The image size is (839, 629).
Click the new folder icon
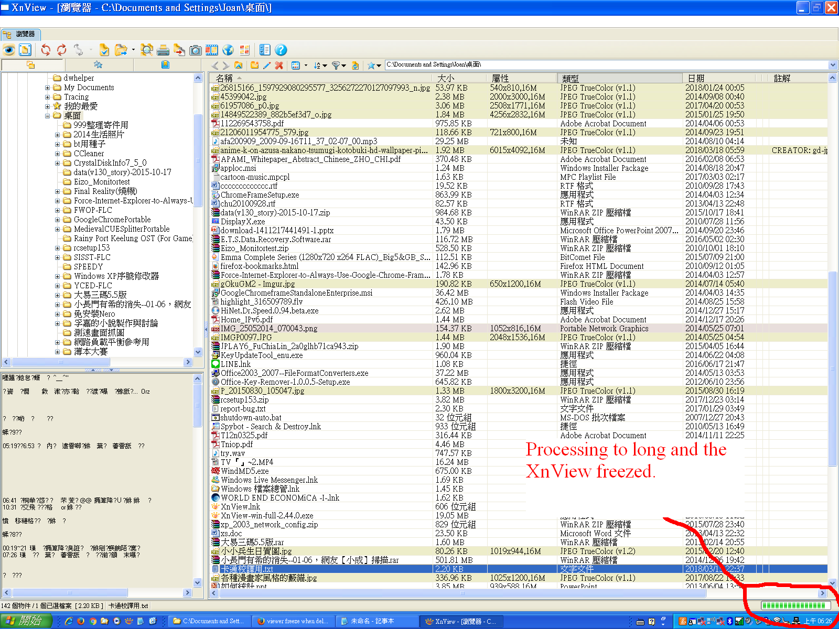[254, 65]
